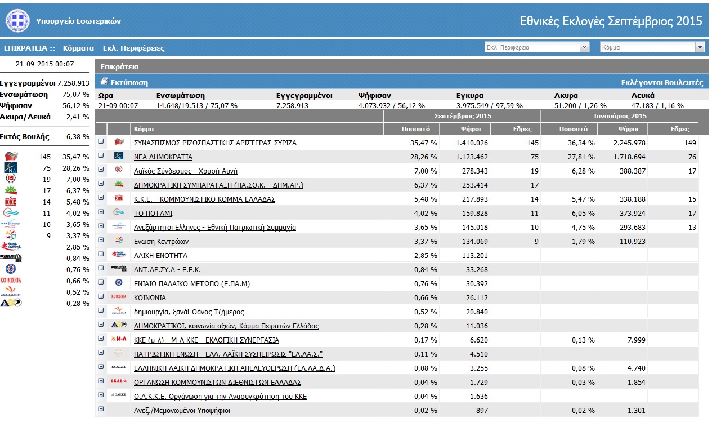This screenshot has height=440, width=712.
Task: Expand the Ανεξάρτητοι Ελληνες row
Action: [x=101, y=226]
